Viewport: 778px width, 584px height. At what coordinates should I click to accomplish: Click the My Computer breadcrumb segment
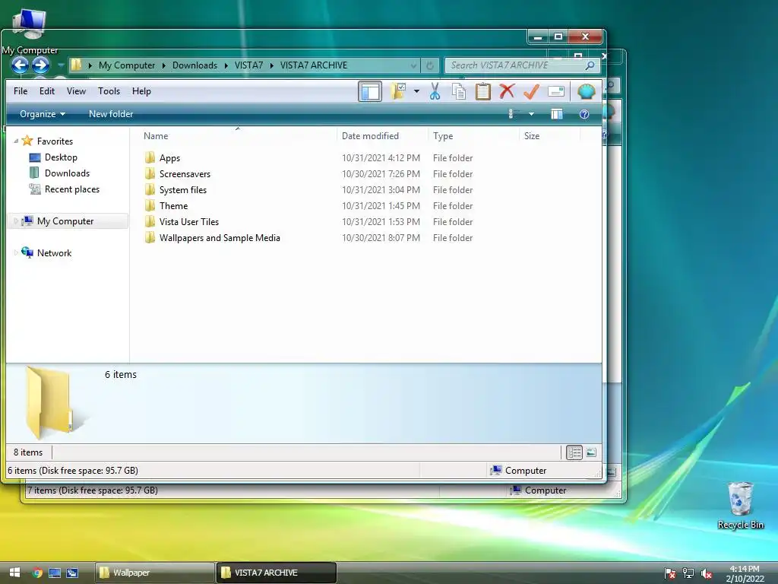click(127, 65)
